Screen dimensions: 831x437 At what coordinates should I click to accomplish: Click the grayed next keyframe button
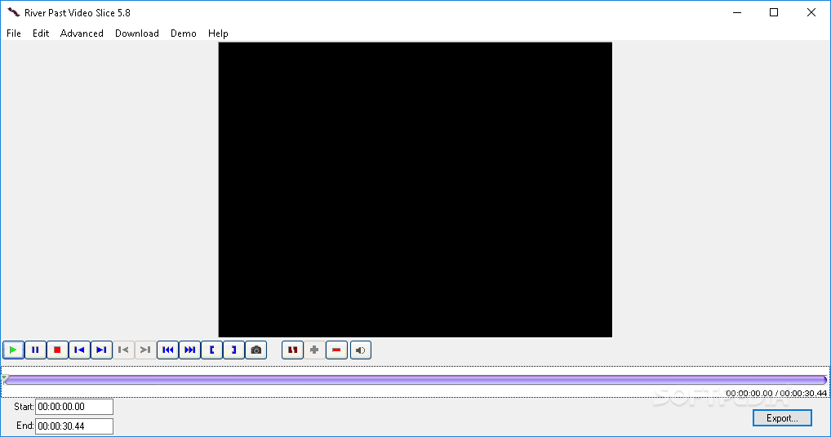click(145, 350)
